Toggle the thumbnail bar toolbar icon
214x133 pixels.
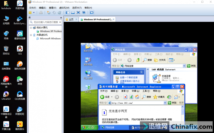coord(73,13)
